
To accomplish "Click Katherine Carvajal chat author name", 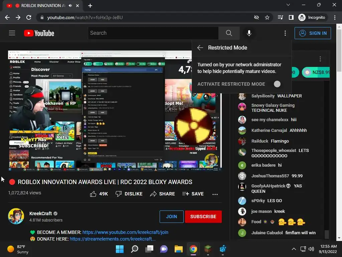I will [x=269, y=131].
